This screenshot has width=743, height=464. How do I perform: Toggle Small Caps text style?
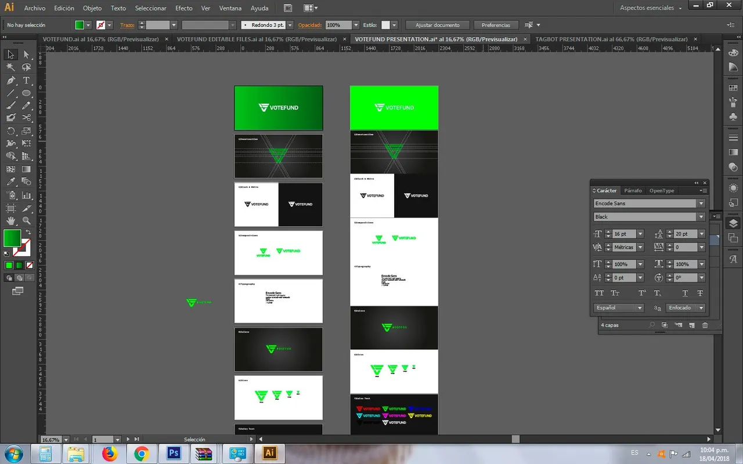point(615,293)
